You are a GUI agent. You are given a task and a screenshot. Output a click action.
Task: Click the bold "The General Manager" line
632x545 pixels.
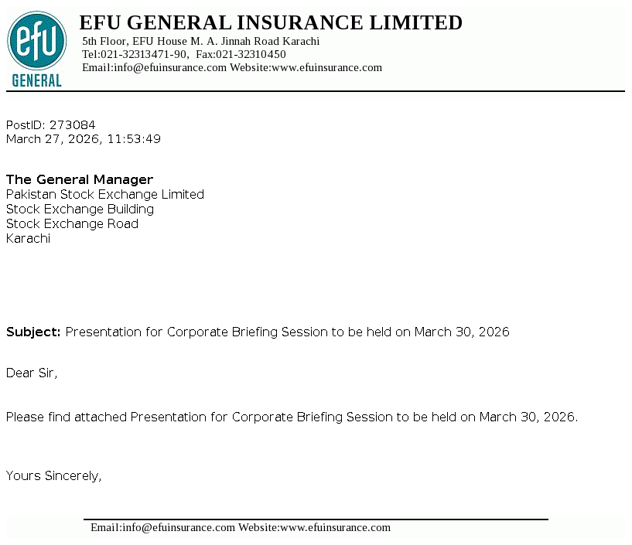click(x=80, y=179)
